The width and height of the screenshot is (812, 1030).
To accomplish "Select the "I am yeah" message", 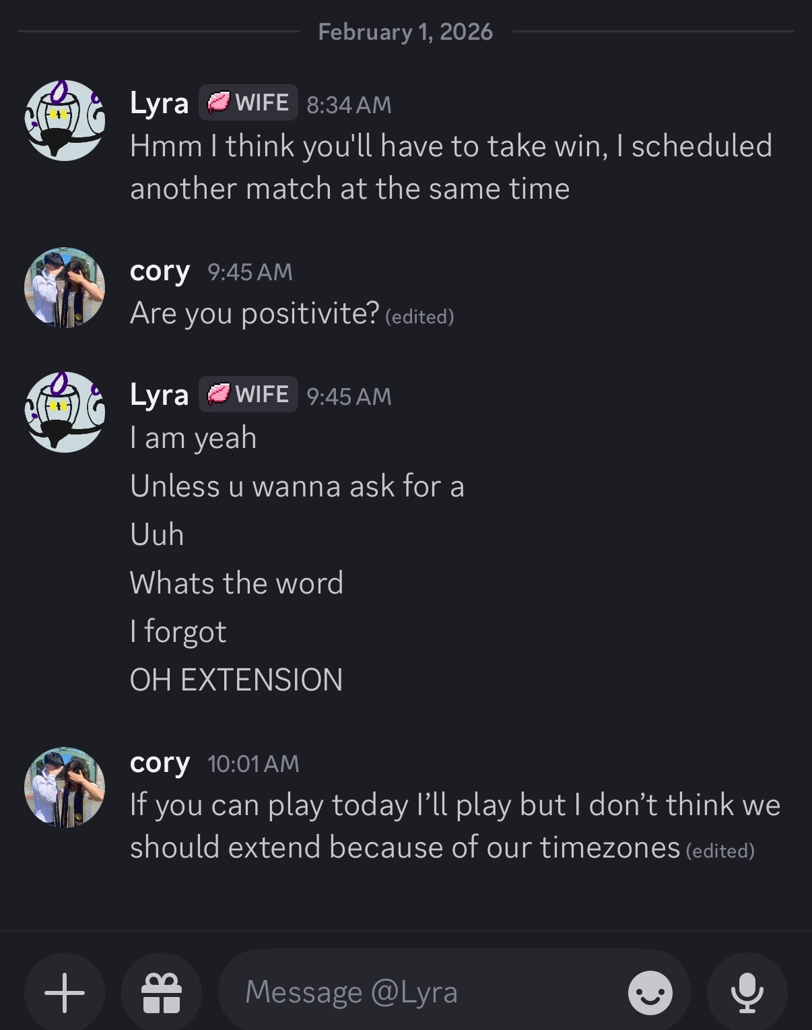I will pyautogui.click(x=193, y=438).
